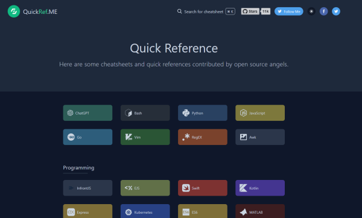Open the Express cheatsheet card
Image resolution: width=362 pixels, height=218 pixels.
point(87,211)
